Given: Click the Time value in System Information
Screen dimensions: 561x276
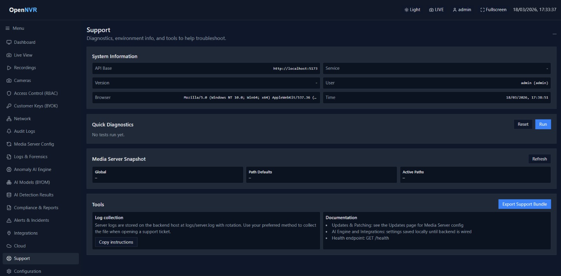Looking at the screenshot, I should click(527, 98).
